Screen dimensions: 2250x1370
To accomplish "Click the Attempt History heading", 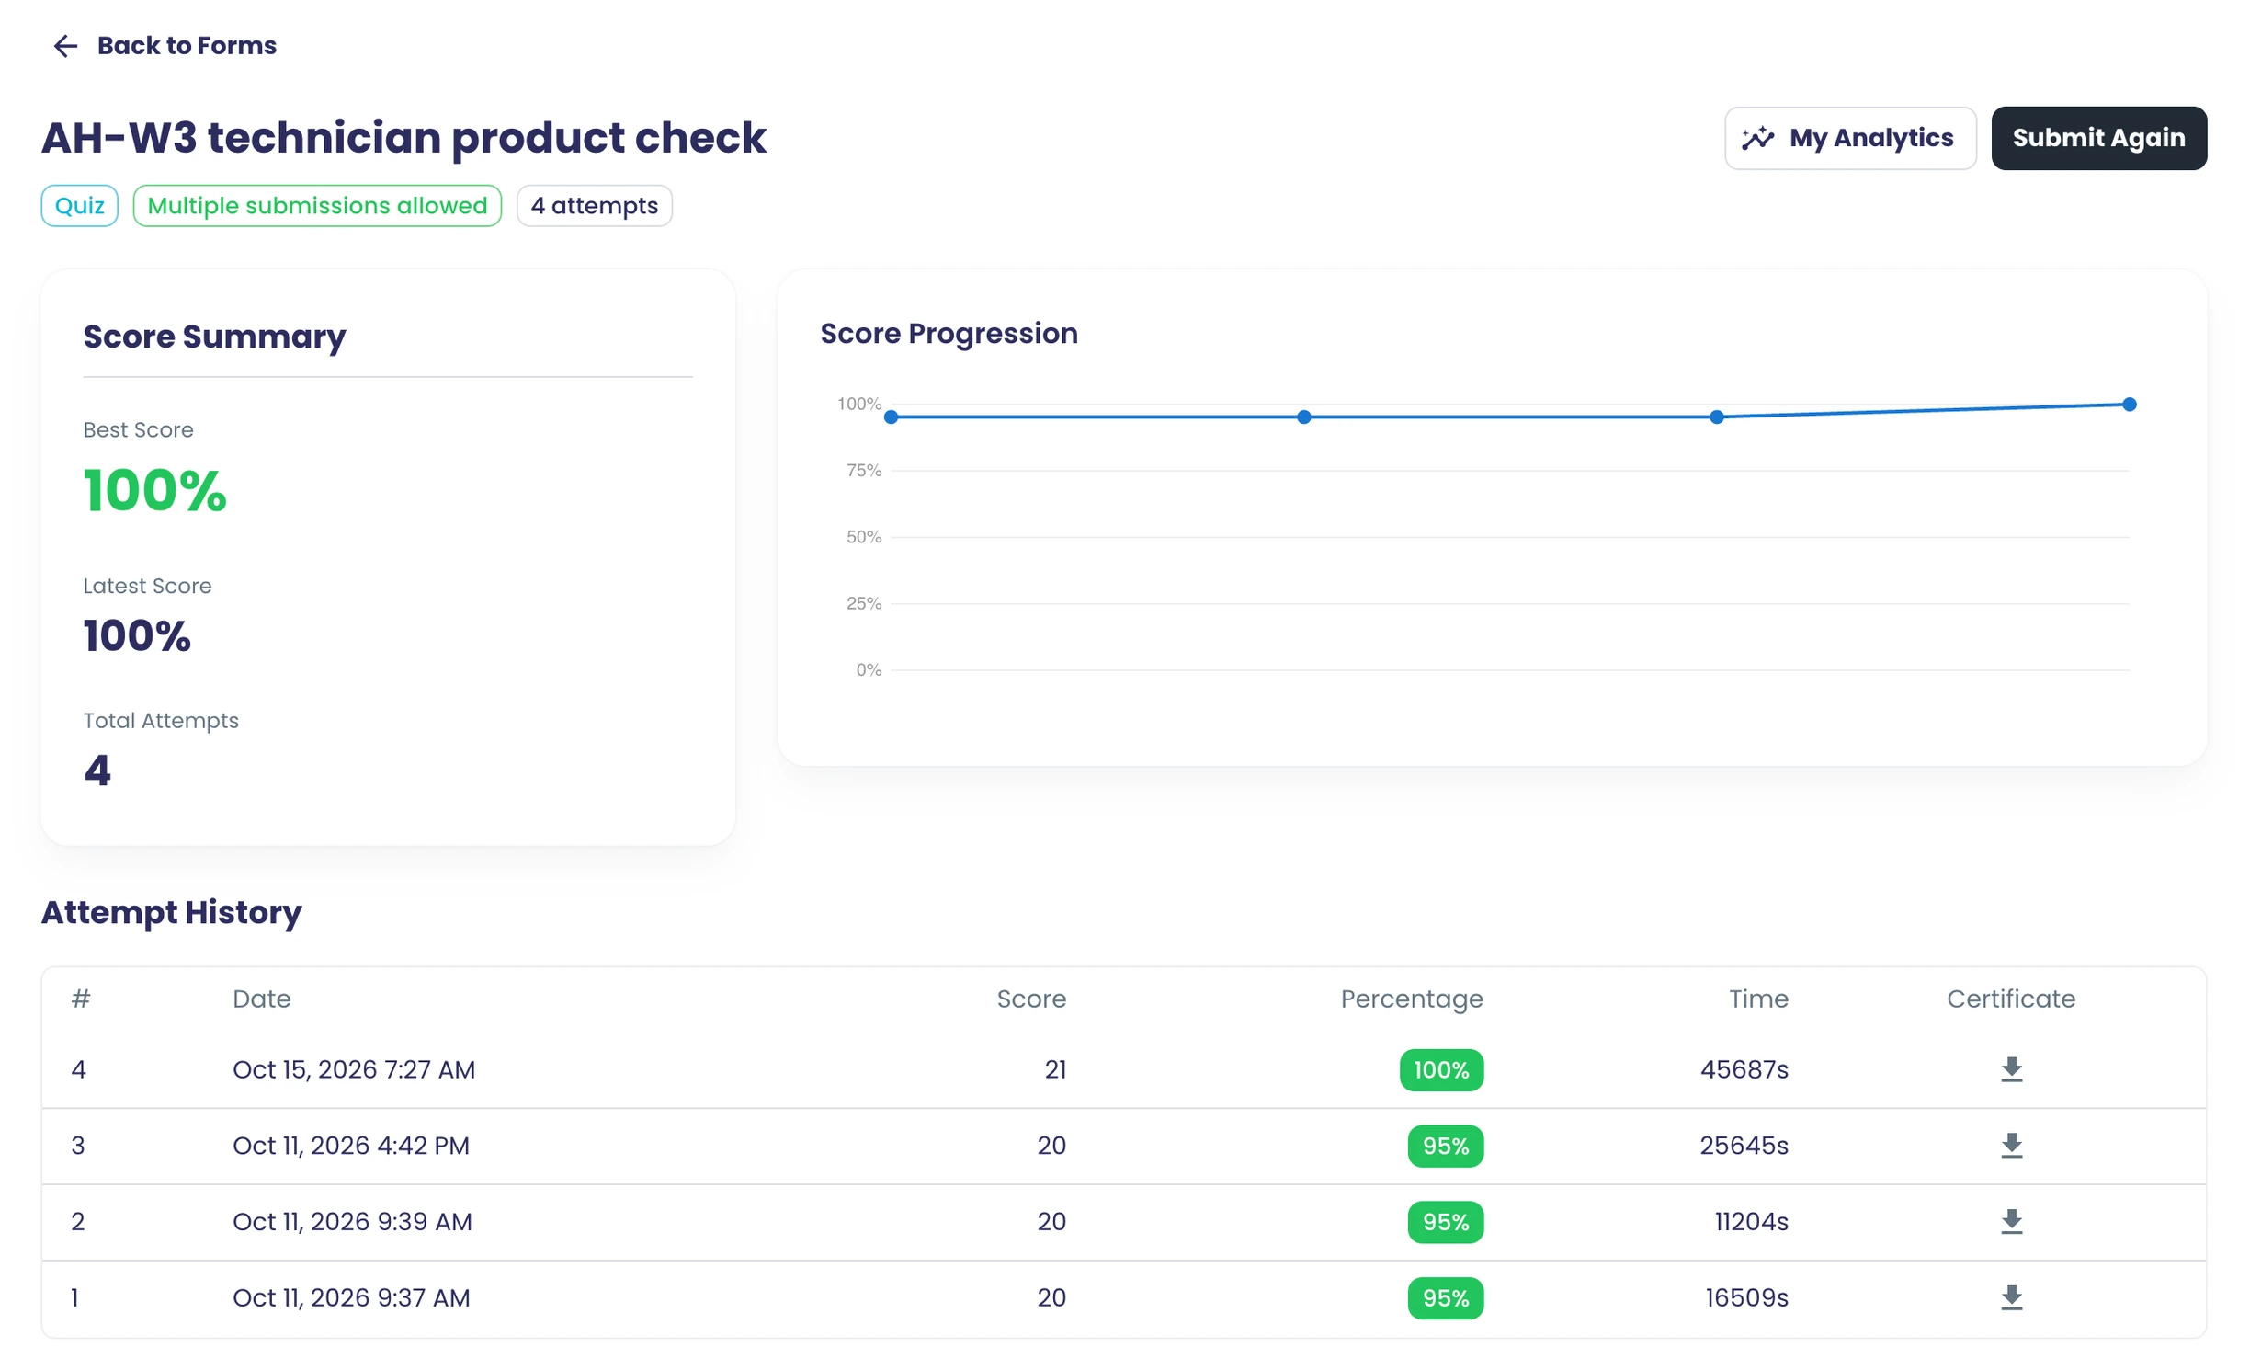I will pos(171,912).
